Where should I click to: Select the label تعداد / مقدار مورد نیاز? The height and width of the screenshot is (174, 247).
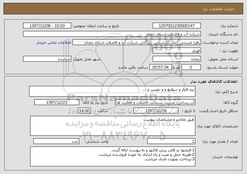click(x=220, y=141)
